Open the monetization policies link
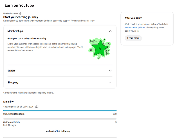 134,28
